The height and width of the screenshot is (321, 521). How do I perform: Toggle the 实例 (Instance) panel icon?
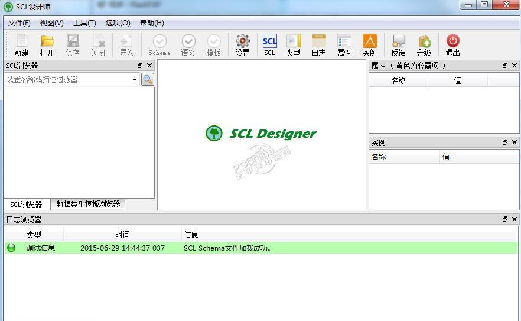point(370,46)
